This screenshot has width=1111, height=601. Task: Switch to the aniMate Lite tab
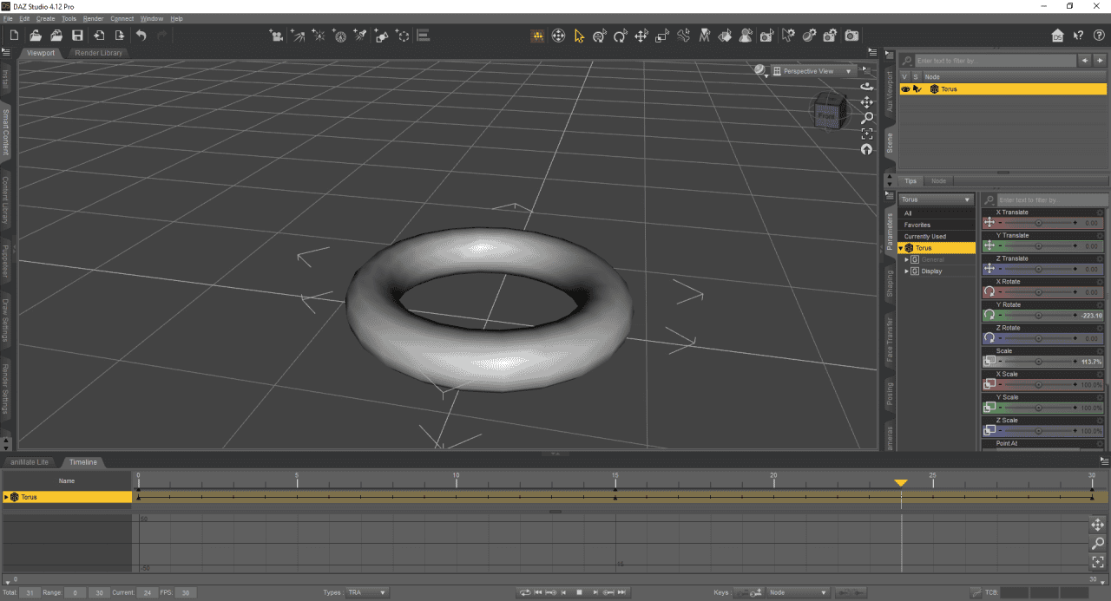point(30,462)
